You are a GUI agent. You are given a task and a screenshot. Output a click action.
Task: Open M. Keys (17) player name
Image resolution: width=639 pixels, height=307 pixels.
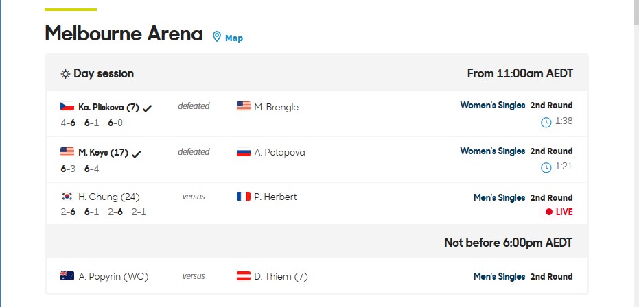click(104, 153)
